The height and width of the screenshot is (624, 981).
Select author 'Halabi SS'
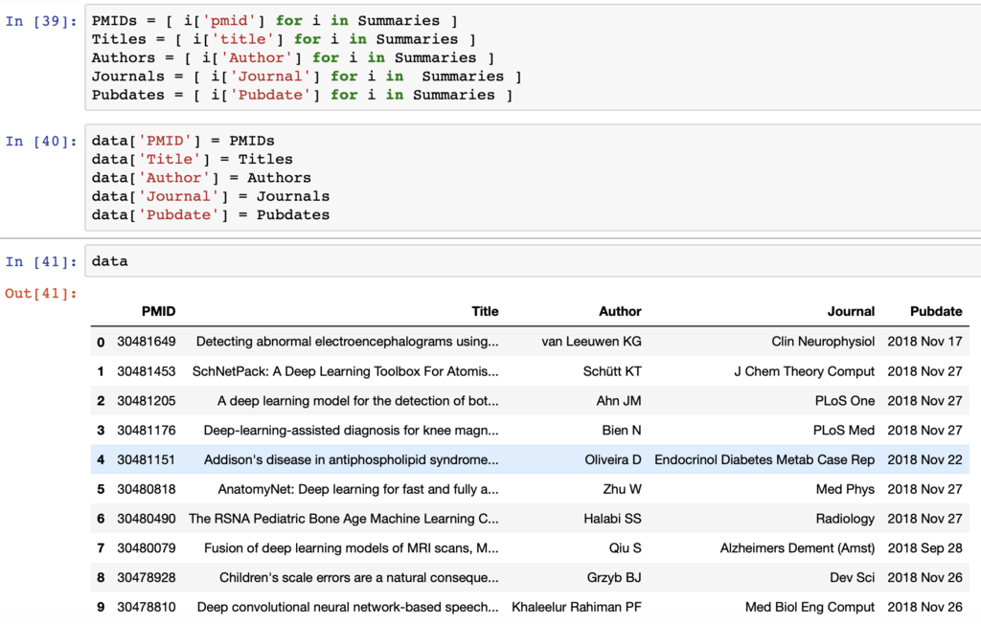(x=612, y=519)
